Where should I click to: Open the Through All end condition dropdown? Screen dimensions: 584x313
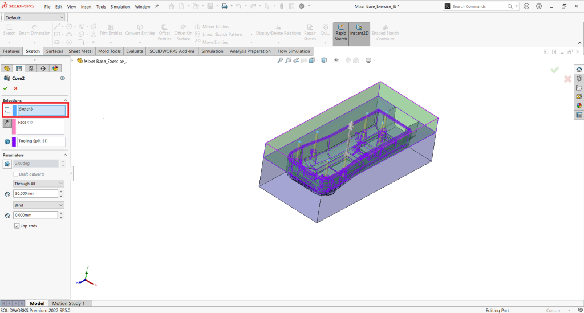(38, 184)
